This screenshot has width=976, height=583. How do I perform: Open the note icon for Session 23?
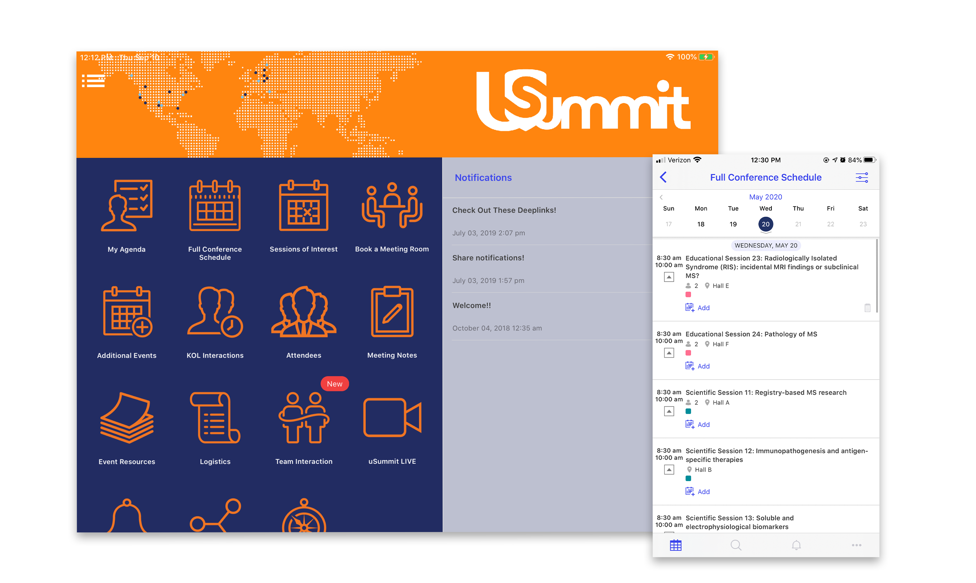point(867,307)
